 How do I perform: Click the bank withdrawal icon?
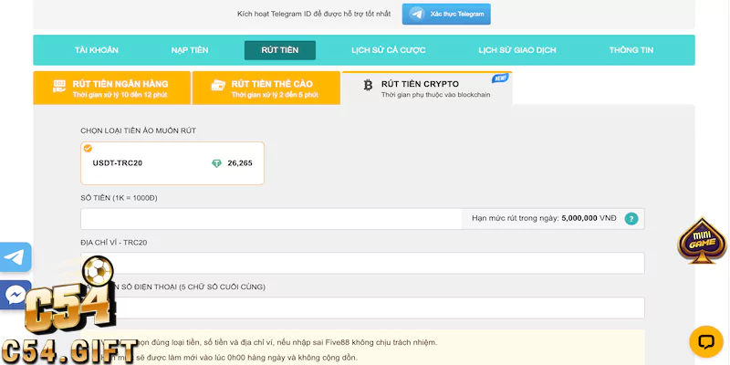click(x=59, y=86)
